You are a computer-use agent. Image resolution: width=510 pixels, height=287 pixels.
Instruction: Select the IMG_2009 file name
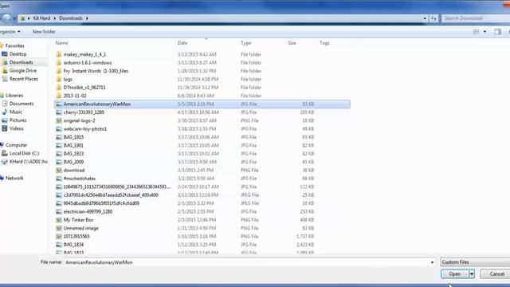(73, 162)
